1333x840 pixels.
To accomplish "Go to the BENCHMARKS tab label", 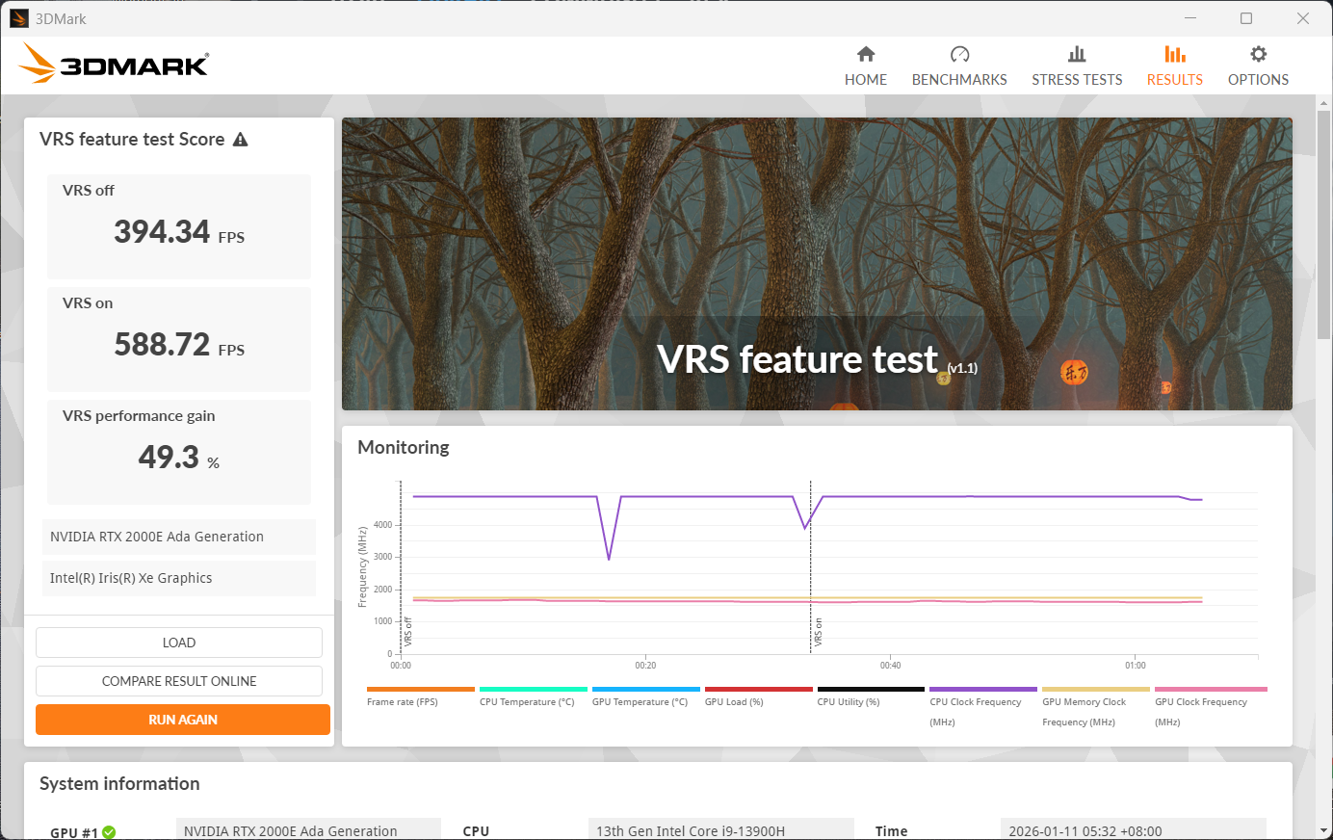I will tap(959, 80).
